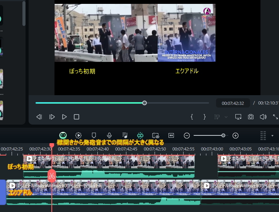Click the play button in preview controls

65,117
